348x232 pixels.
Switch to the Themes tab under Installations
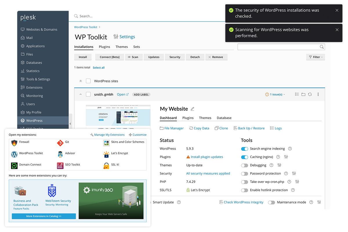[122, 47]
